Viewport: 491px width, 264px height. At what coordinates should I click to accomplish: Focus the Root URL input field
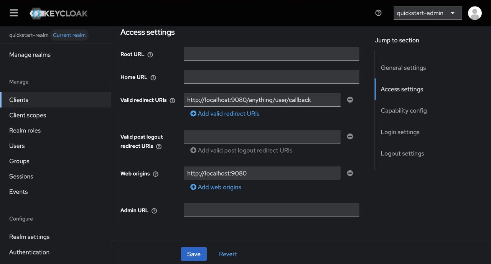click(272, 54)
